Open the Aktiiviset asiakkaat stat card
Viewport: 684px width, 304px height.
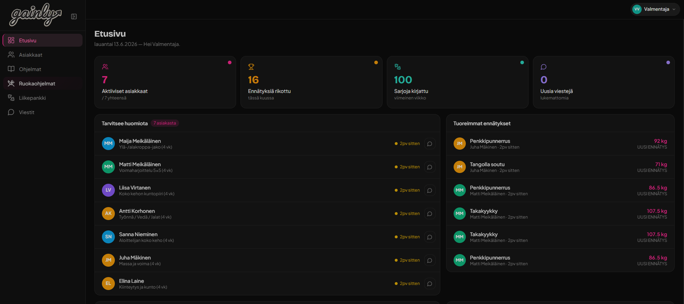(165, 82)
